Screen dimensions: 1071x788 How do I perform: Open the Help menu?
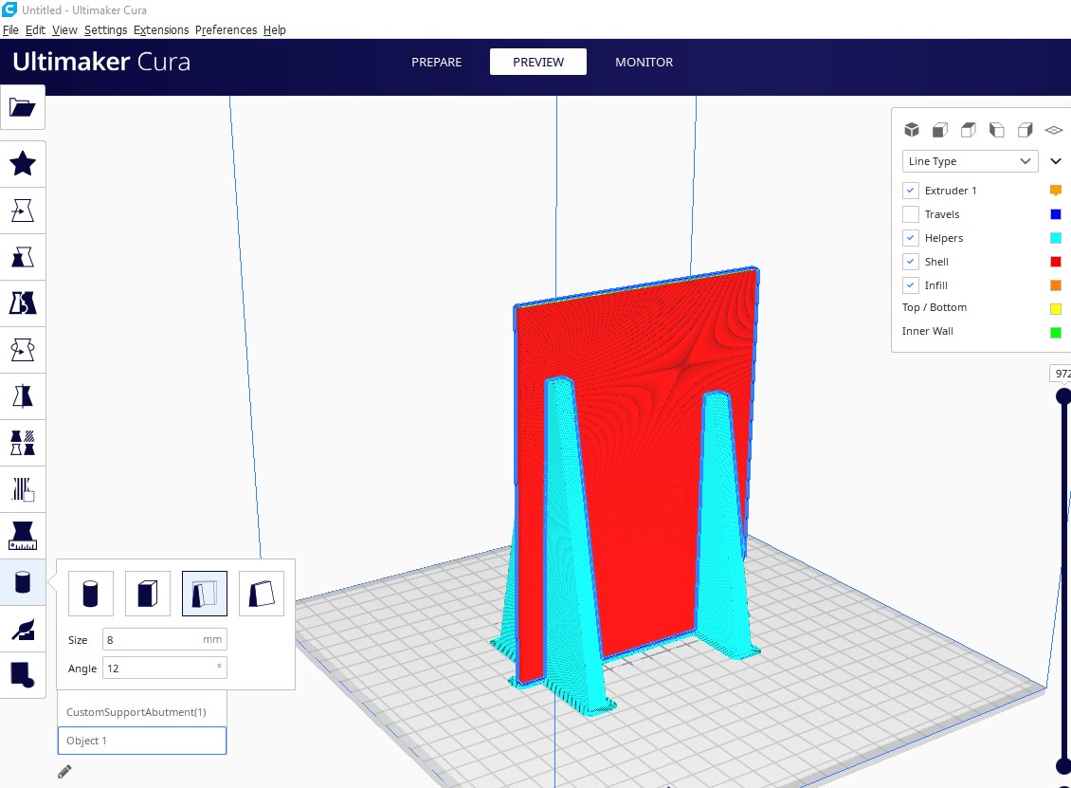(274, 30)
